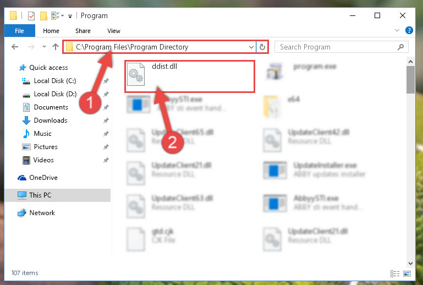Select the ddist.dll file
The width and height of the screenshot is (423, 285).
coord(190,76)
